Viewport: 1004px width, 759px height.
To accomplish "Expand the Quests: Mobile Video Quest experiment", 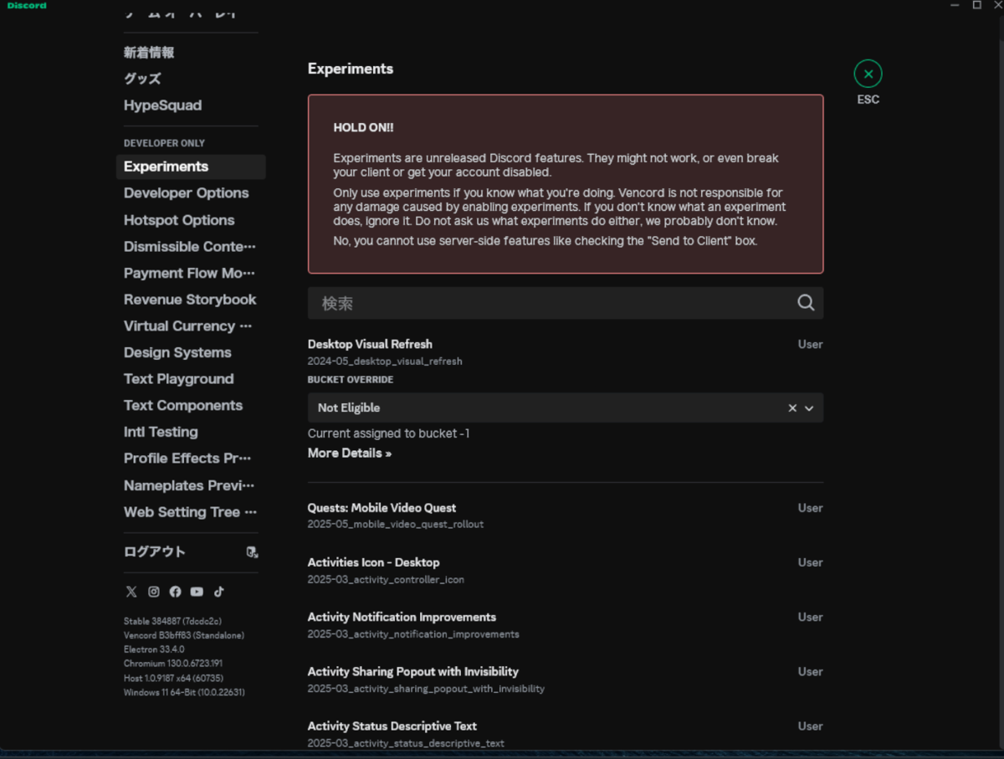I will tap(566, 515).
